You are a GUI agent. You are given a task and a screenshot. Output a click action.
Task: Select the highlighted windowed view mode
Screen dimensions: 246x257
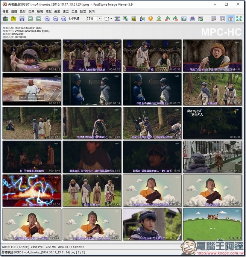[231, 19]
